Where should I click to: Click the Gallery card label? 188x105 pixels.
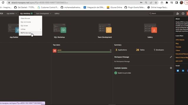(x=150, y=37)
